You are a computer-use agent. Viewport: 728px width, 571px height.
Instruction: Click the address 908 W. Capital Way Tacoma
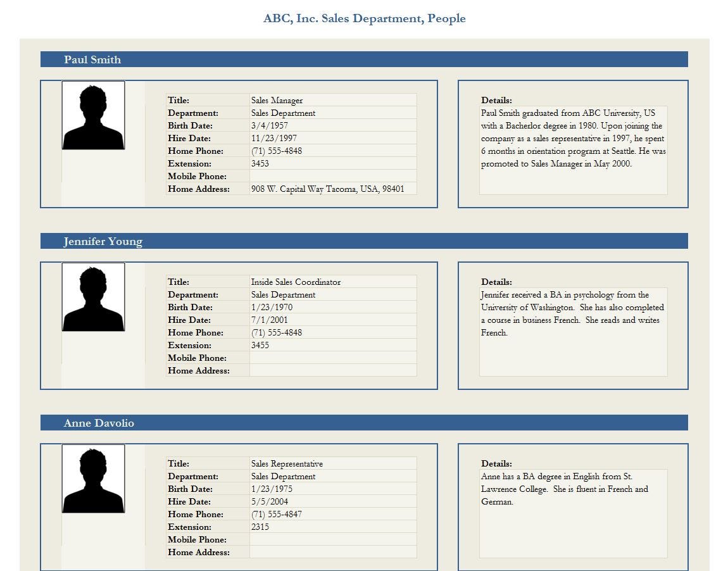tap(328, 189)
